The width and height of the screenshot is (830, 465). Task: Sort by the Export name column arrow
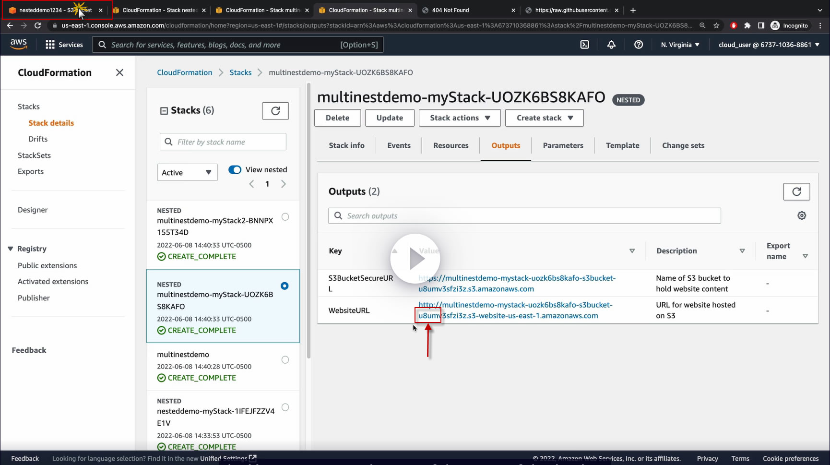pos(805,256)
